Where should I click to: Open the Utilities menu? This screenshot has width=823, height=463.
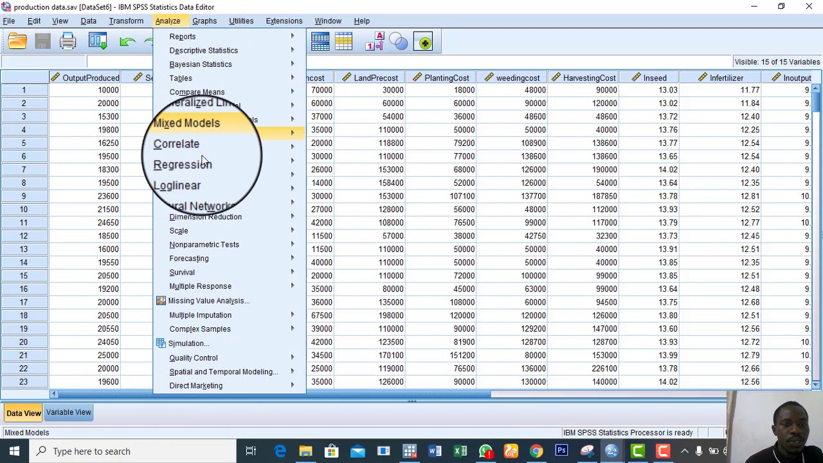coord(241,21)
